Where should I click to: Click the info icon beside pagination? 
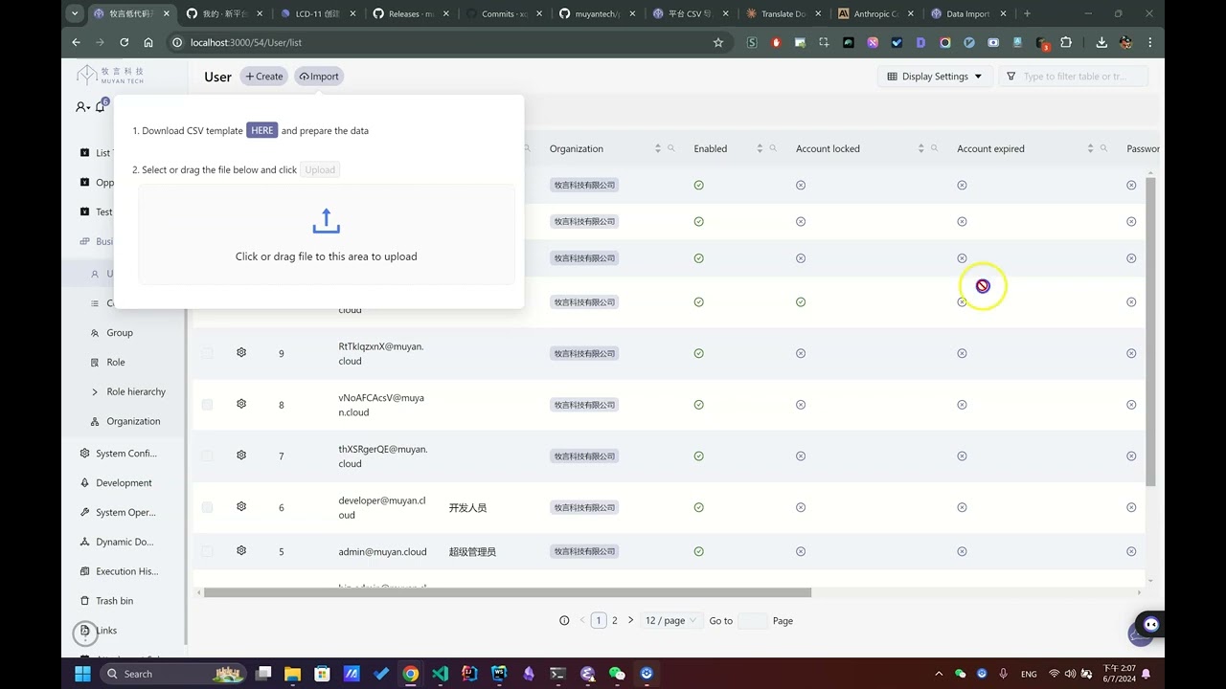564,620
